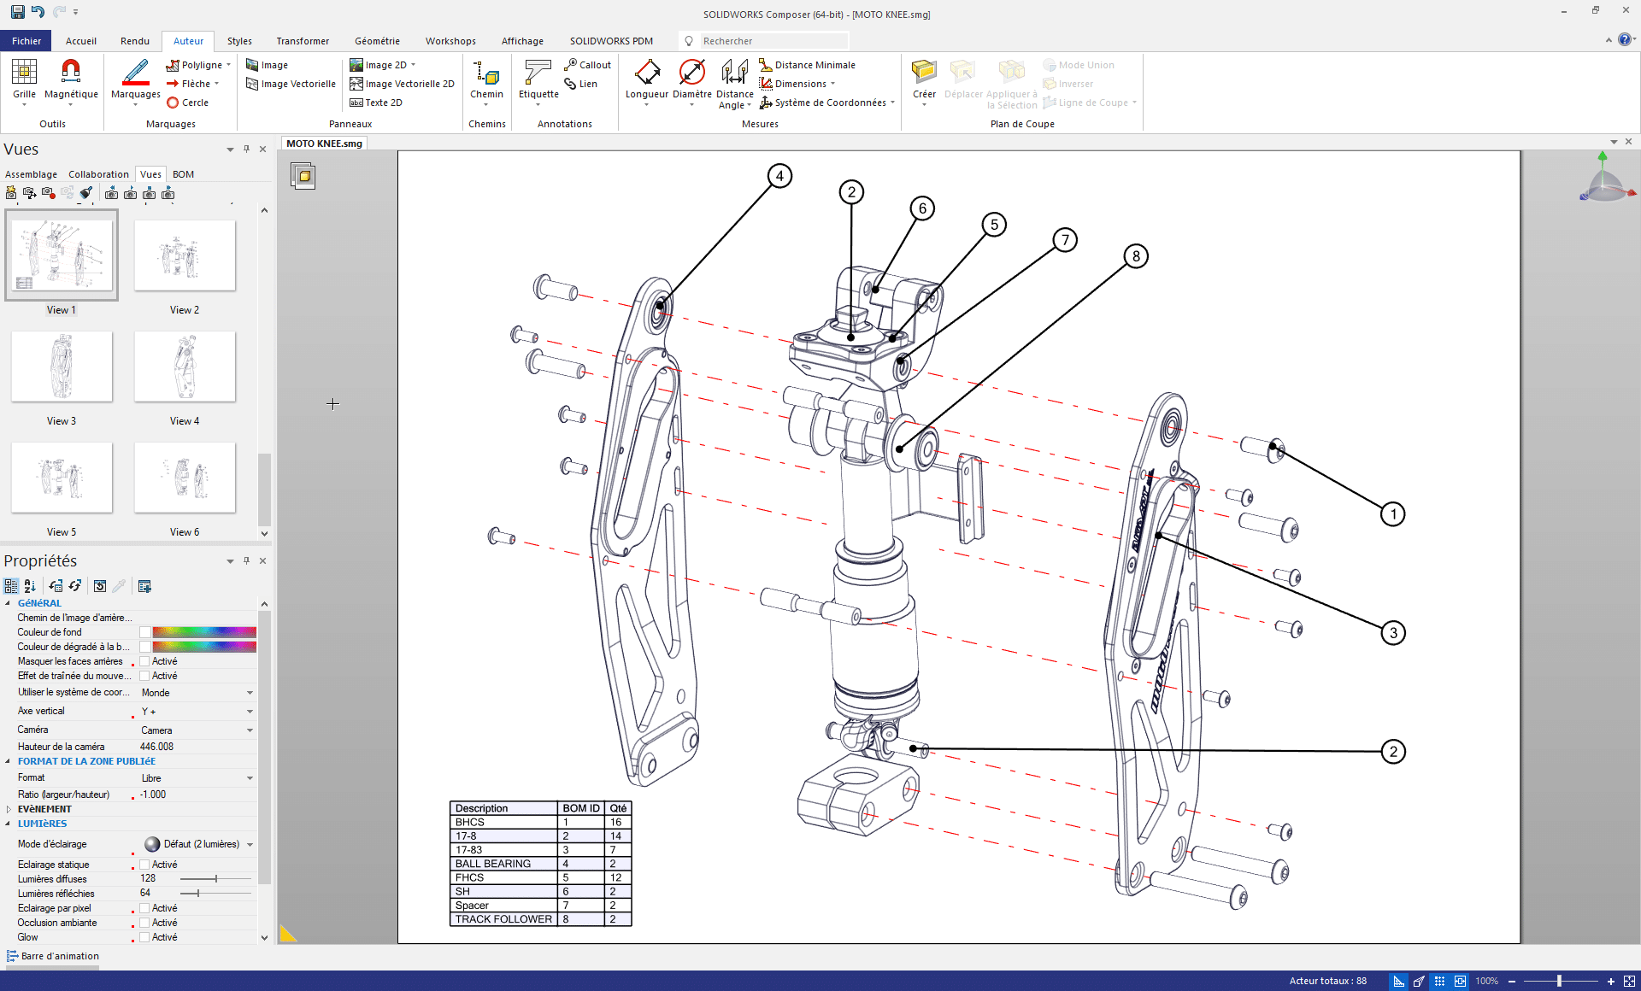Click the Etiquette annotation tool
Screen dimensions: 1641x991
click(538, 73)
